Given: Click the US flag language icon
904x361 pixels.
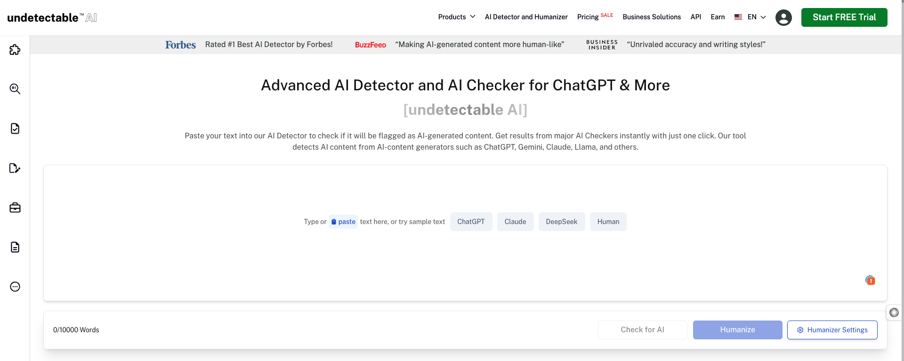Looking at the screenshot, I should [738, 17].
